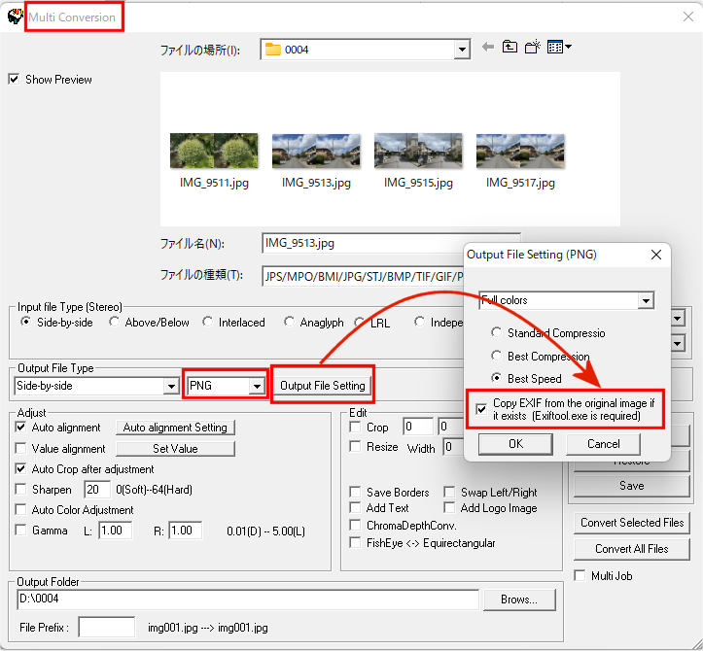The image size is (703, 651).
Task: Select Above/Below input type radio
Action: point(114,322)
